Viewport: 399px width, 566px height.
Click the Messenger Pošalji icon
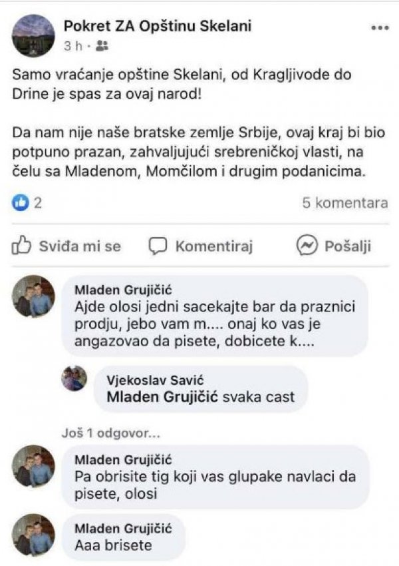pos(307,246)
